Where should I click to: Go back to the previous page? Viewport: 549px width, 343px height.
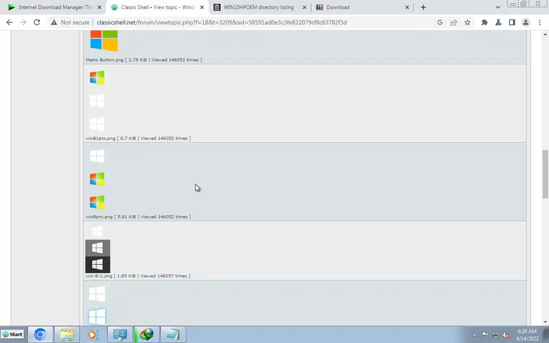[x=9, y=22]
